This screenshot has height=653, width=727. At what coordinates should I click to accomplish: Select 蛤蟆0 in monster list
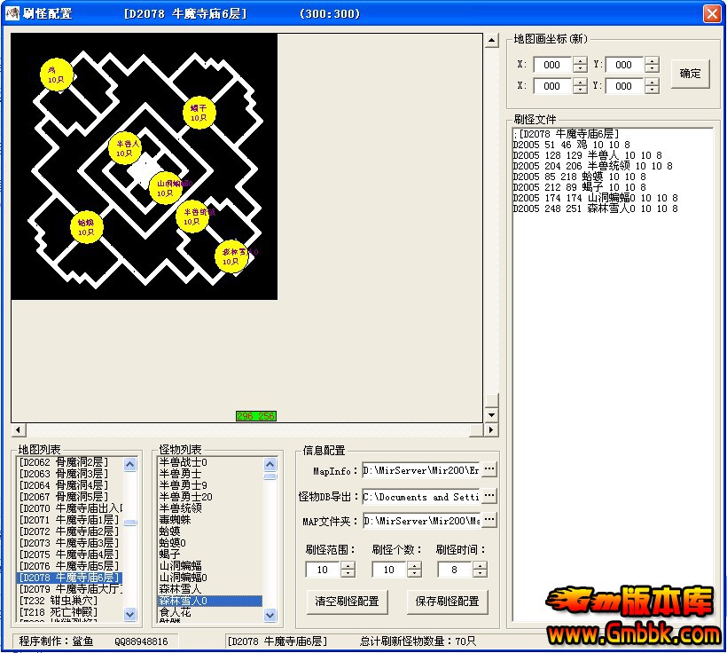pos(210,543)
